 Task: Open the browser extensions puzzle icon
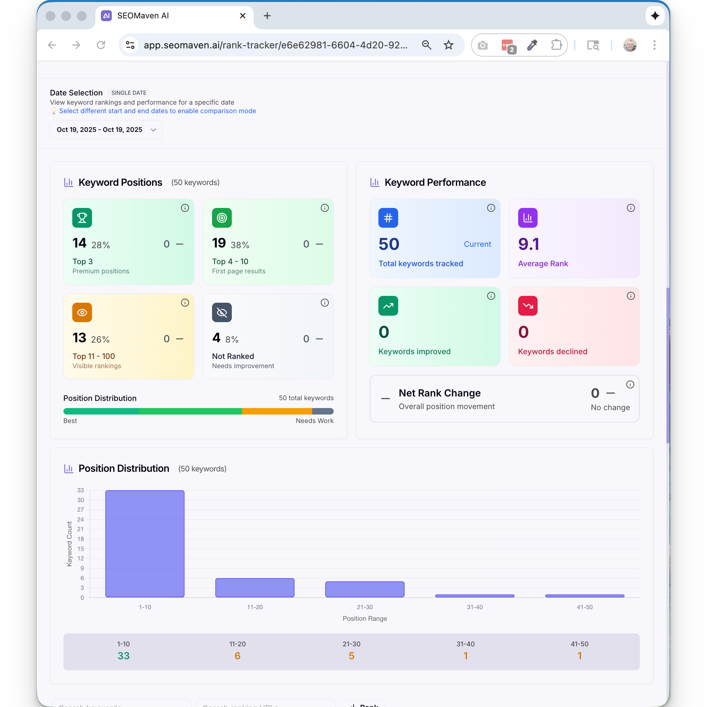pyautogui.click(x=556, y=45)
